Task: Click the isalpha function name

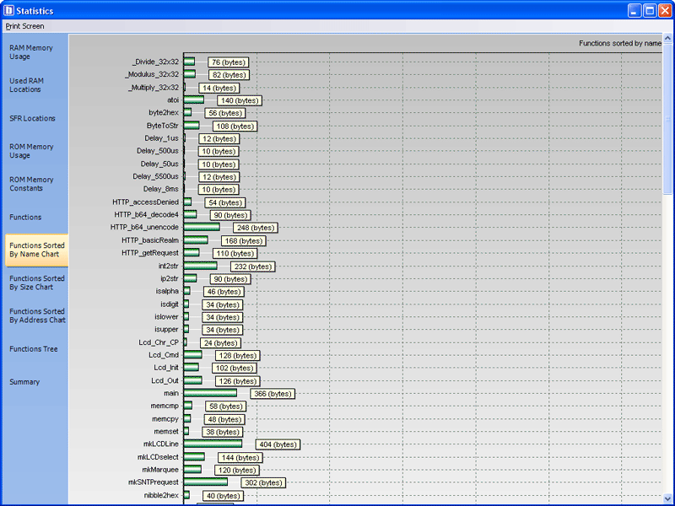Action: tap(167, 291)
